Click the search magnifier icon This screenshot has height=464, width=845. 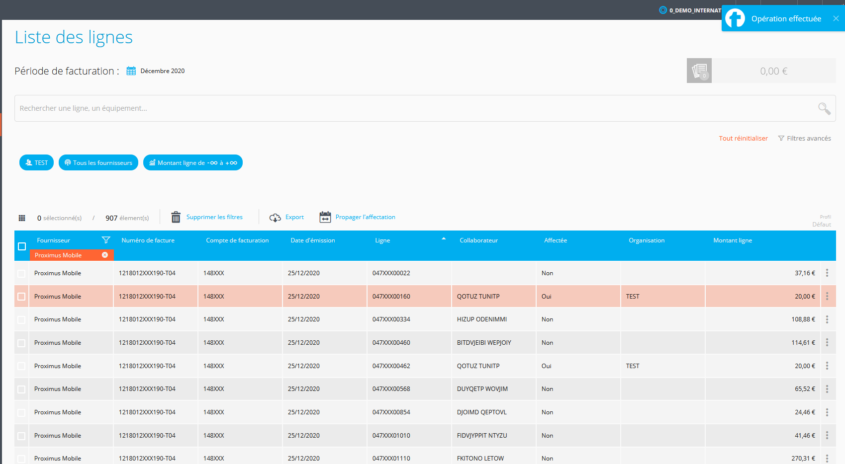coord(824,108)
